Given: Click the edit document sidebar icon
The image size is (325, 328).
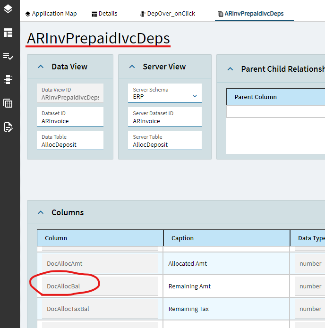Looking at the screenshot, I should point(8,126).
